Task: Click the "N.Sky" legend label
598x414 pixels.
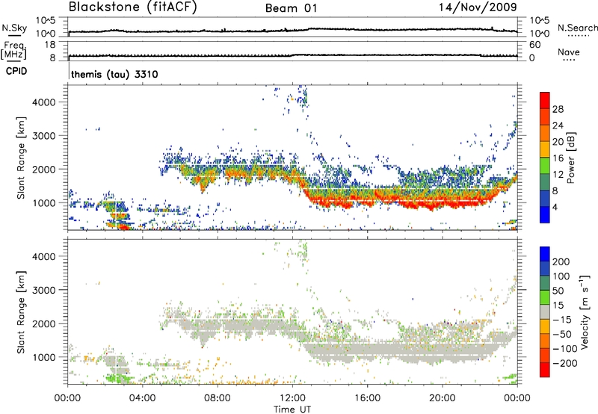Action: click(x=14, y=28)
